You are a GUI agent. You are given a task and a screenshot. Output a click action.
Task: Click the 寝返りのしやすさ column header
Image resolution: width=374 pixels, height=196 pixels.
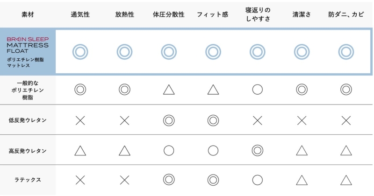tap(258, 14)
